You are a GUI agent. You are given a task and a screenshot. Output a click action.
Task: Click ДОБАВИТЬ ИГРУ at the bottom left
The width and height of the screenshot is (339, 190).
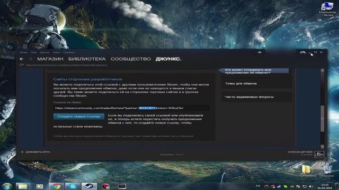pos(38,152)
